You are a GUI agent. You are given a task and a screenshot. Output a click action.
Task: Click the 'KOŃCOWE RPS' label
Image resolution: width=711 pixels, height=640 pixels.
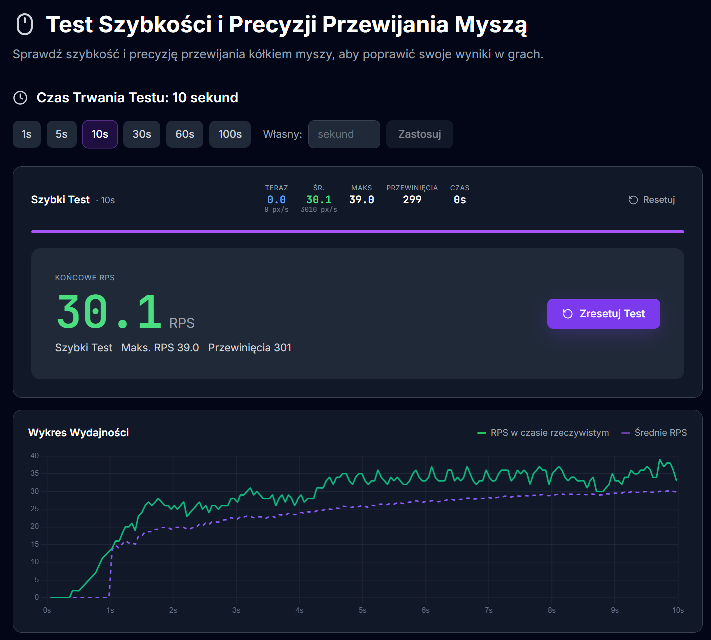(x=85, y=278)
